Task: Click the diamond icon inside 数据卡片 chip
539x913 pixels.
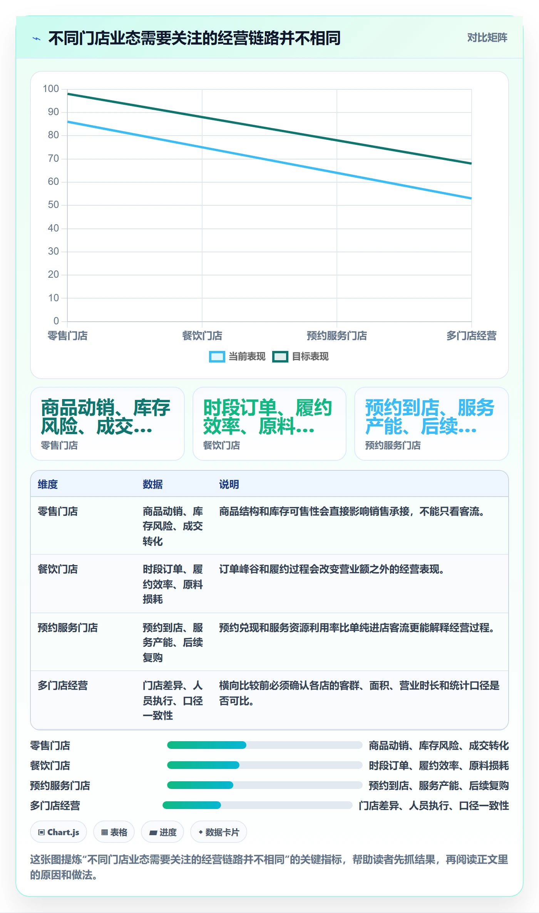Action: click(x=201, y=832)
